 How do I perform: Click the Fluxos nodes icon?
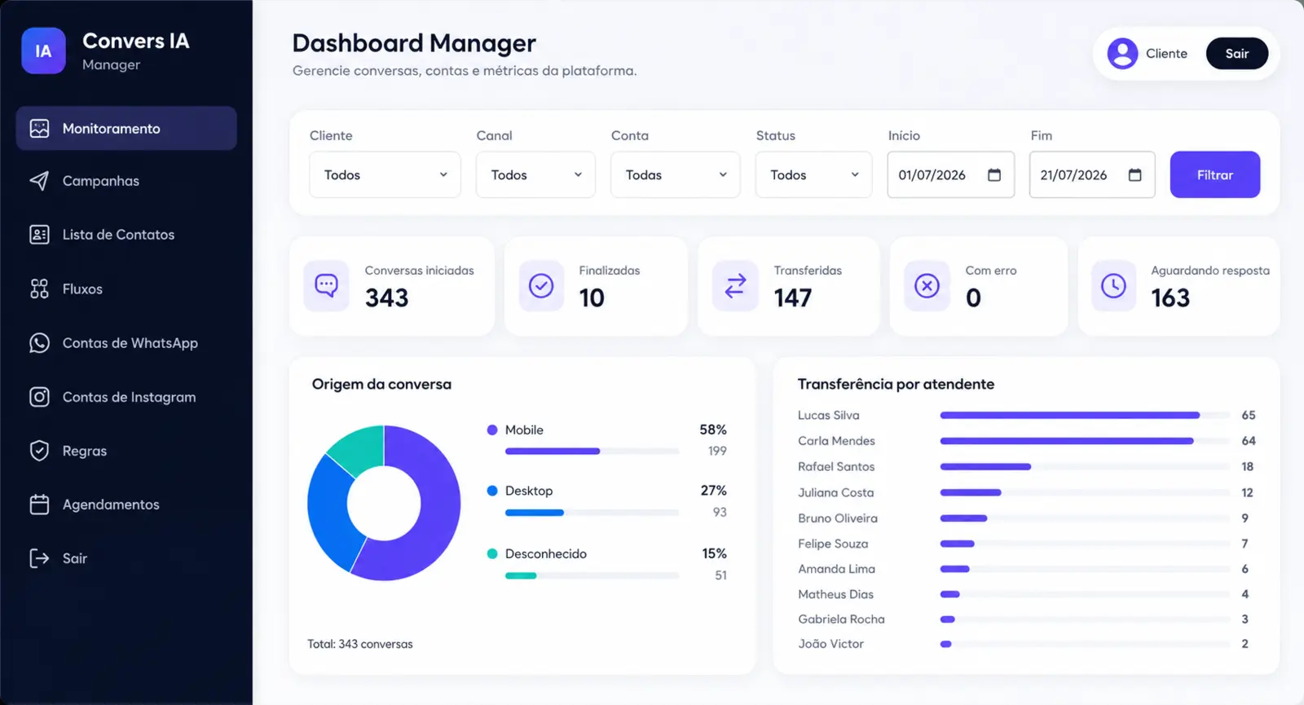[39, 289]
